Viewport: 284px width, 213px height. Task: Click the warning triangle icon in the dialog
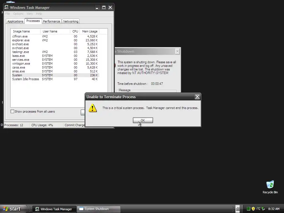(x=93, y=108)
